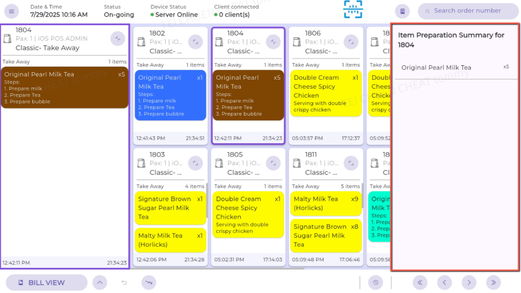Go to the next page of orders
The height and width of the screenshot is (293, 521).
coord(469,283)
